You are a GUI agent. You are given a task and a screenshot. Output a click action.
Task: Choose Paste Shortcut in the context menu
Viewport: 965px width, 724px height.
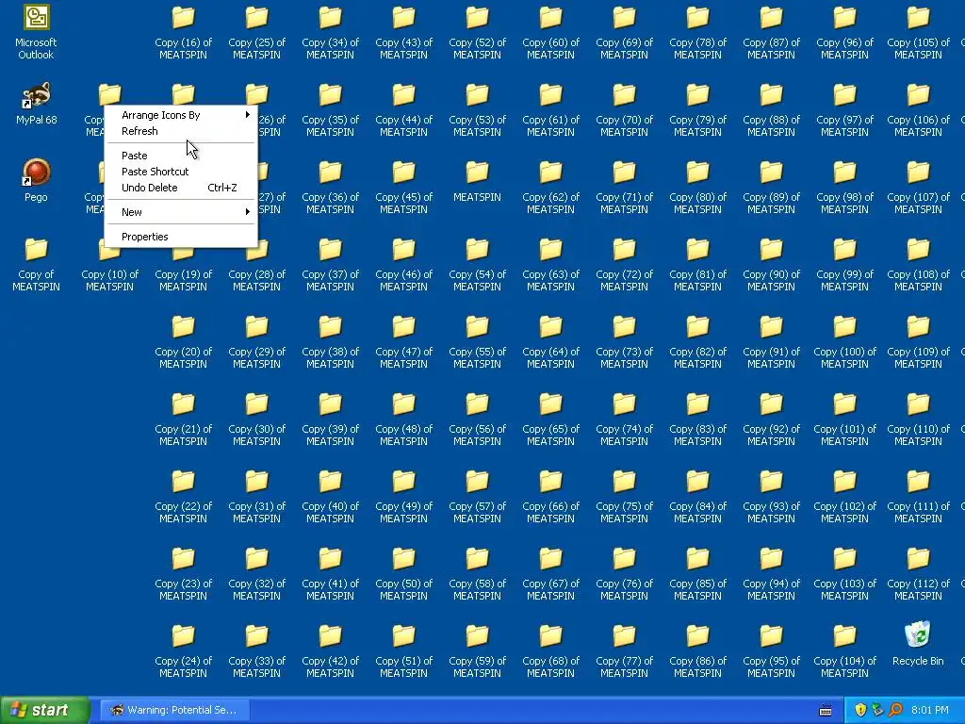181,172
